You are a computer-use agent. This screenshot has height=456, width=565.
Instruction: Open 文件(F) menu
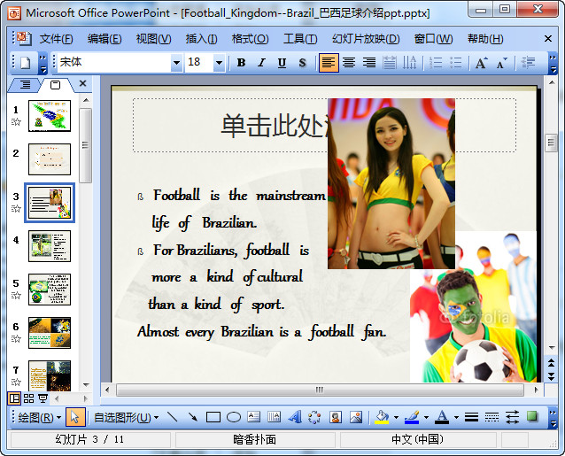point(56,39)
